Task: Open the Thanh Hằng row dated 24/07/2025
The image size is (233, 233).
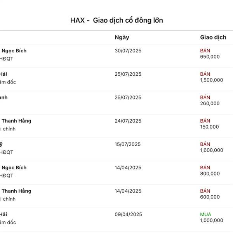Action: point(116,126)
